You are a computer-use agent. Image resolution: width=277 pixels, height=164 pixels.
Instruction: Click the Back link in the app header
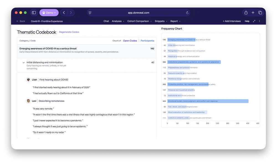[x=21, y=21]
